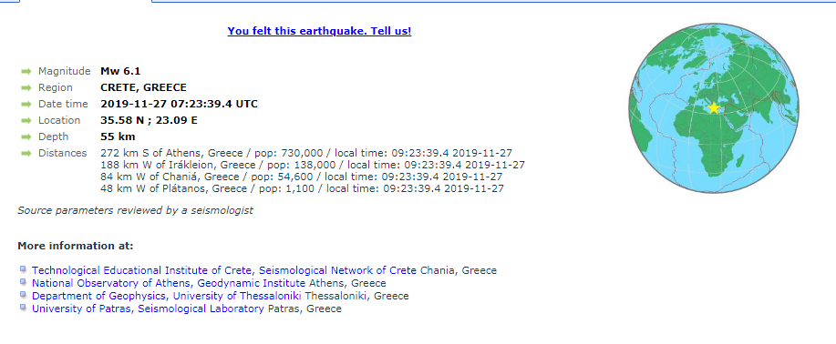
Task: Select the Mw 6.1 magnitude value
Action: point(120,71)
